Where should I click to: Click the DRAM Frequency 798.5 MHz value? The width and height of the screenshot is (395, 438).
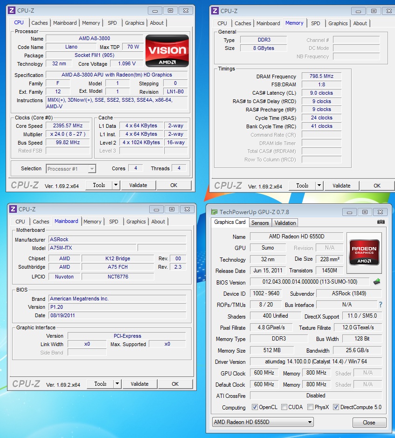click(321, 76)
